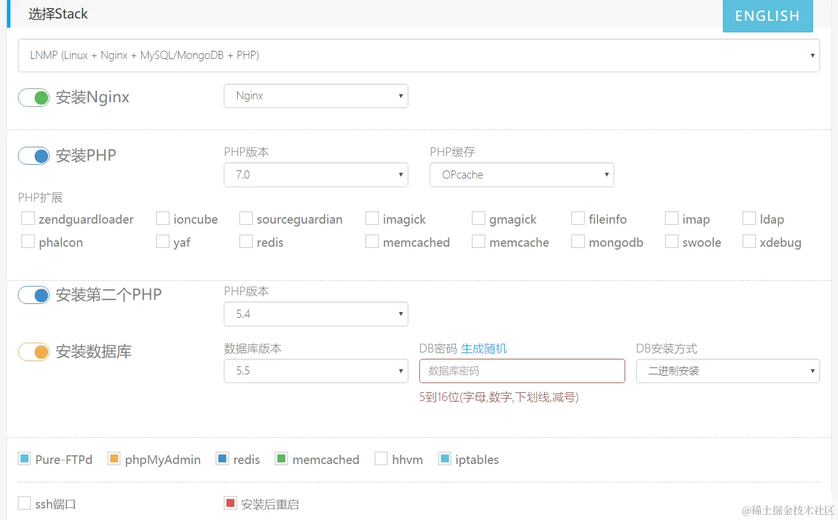Check the imap extension
This screenshot has height=520, width=838.
(671, 218)
